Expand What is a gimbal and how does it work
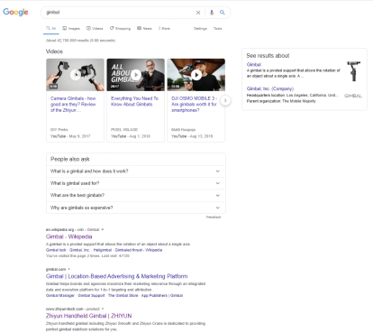Viewport: 373px width, 333px height. click(x=136, y=171)
